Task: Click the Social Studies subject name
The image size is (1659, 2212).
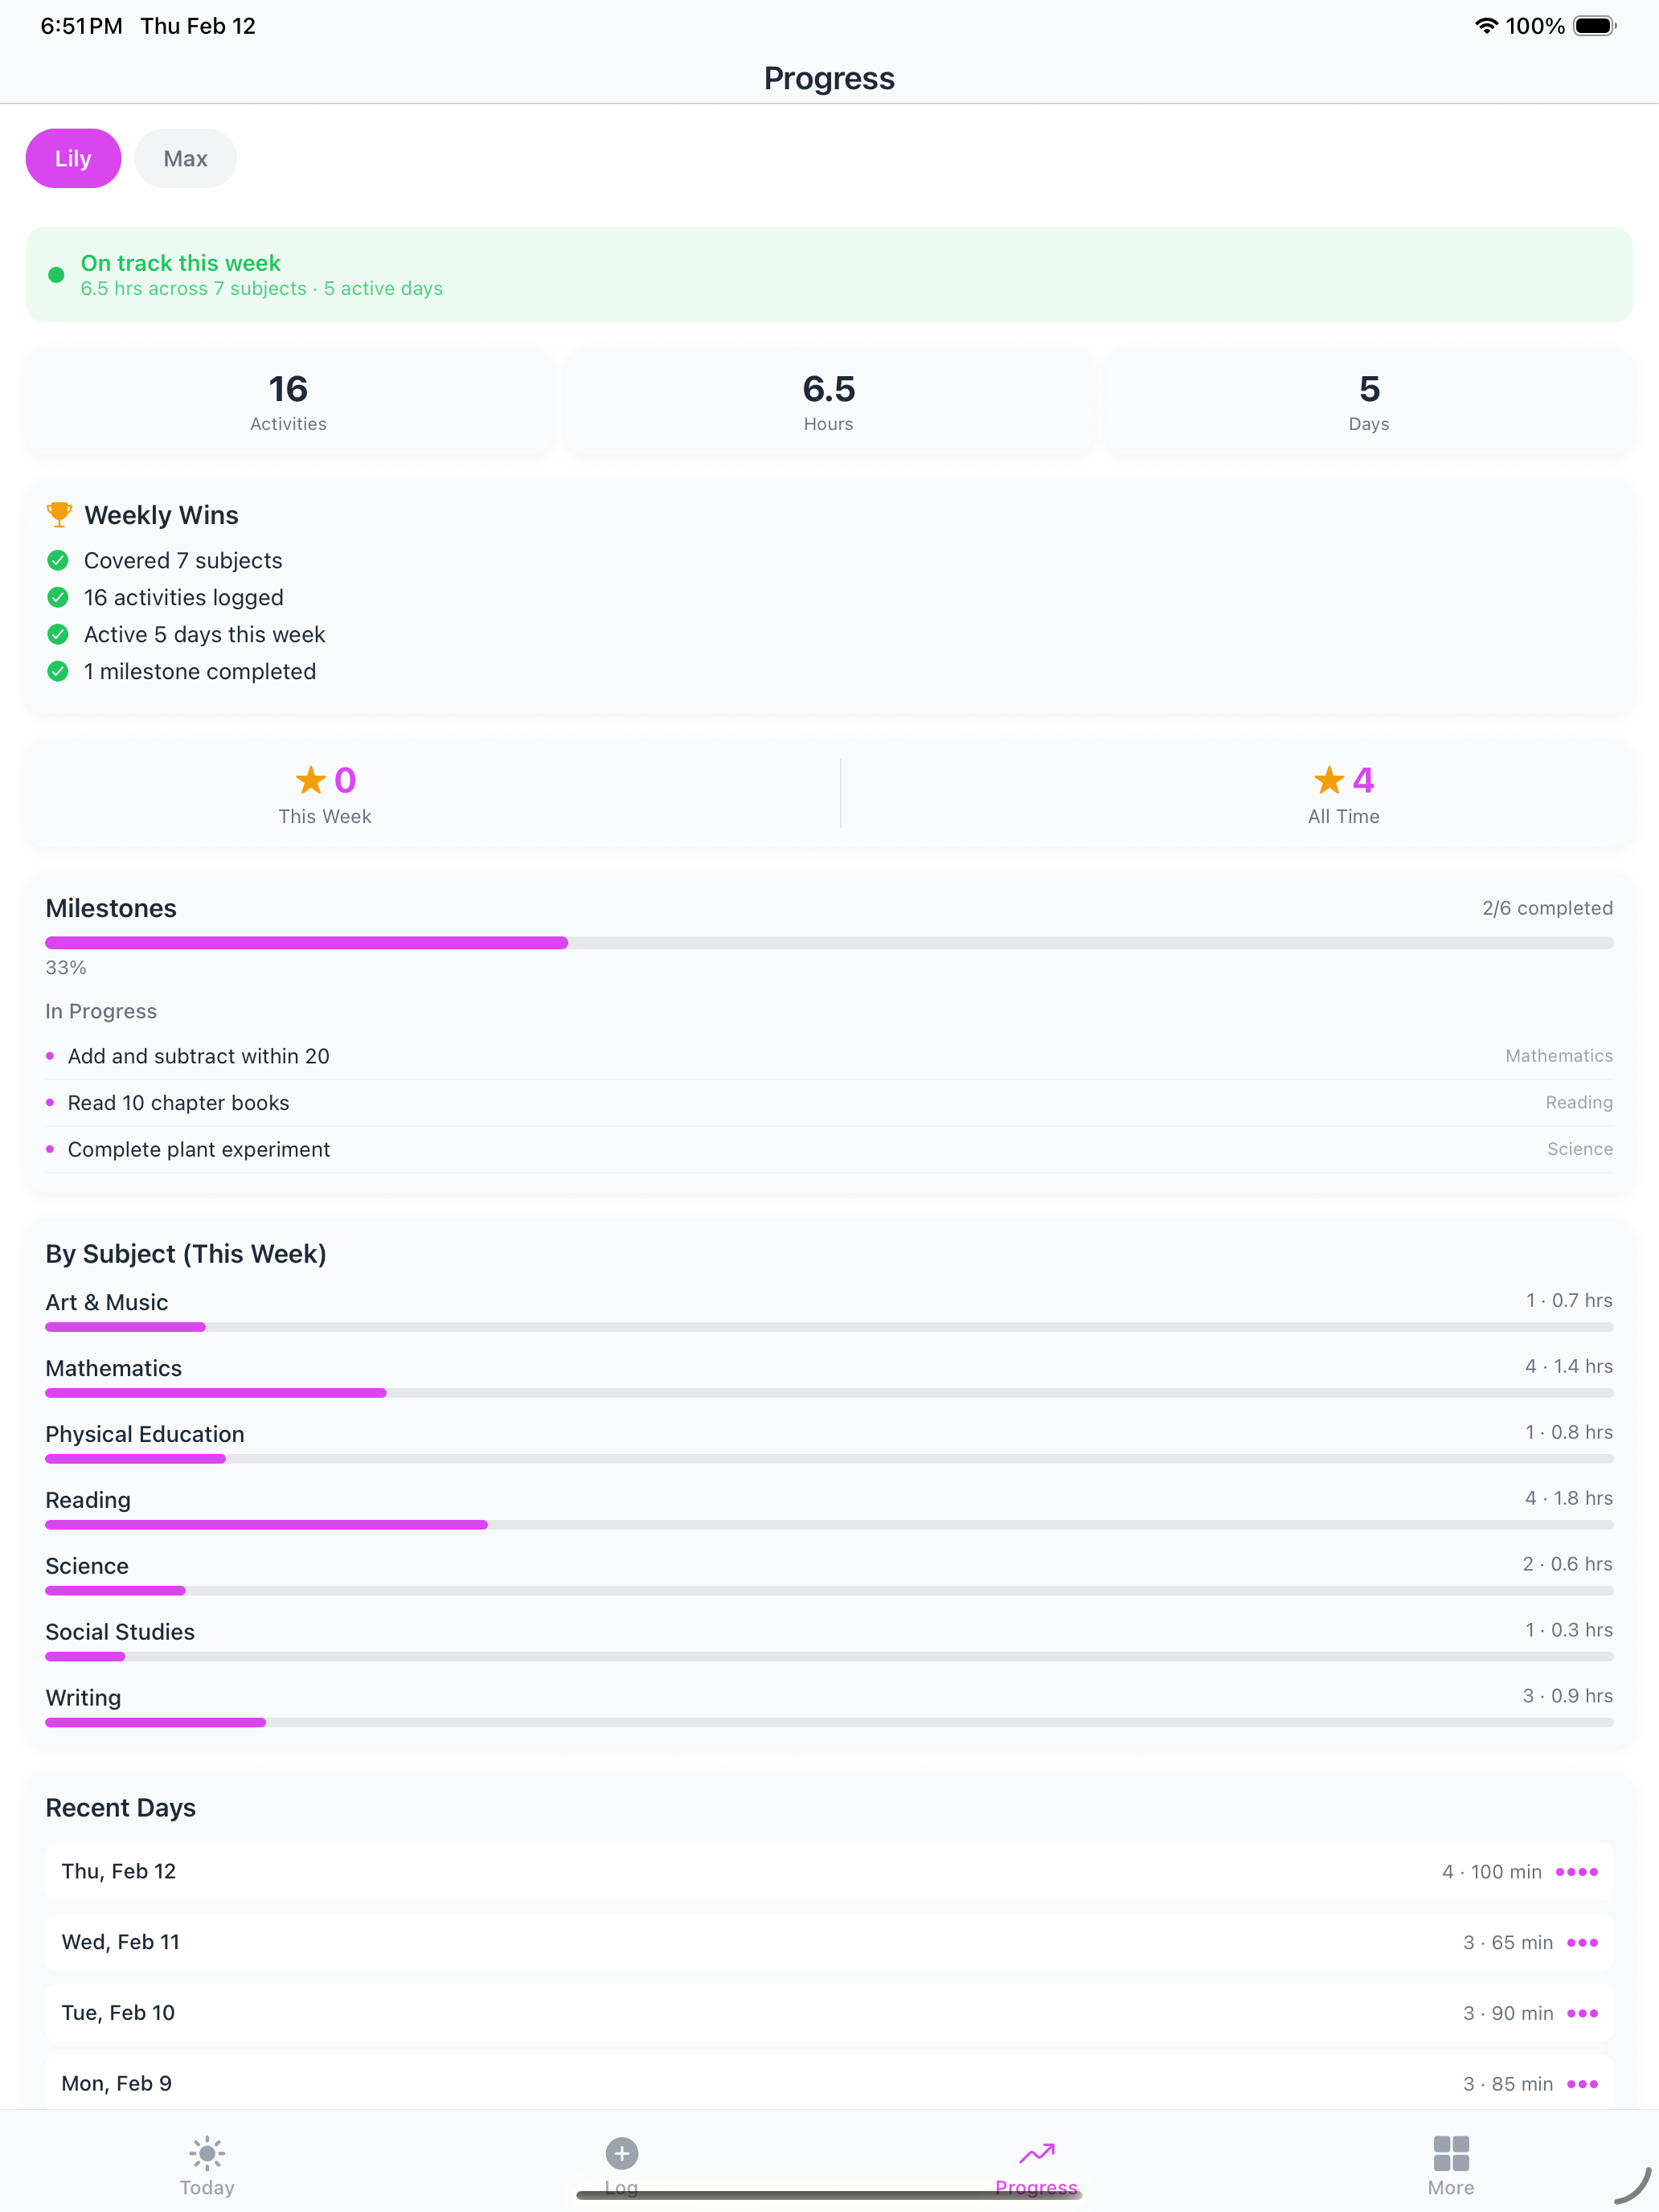Action: 120,1632
